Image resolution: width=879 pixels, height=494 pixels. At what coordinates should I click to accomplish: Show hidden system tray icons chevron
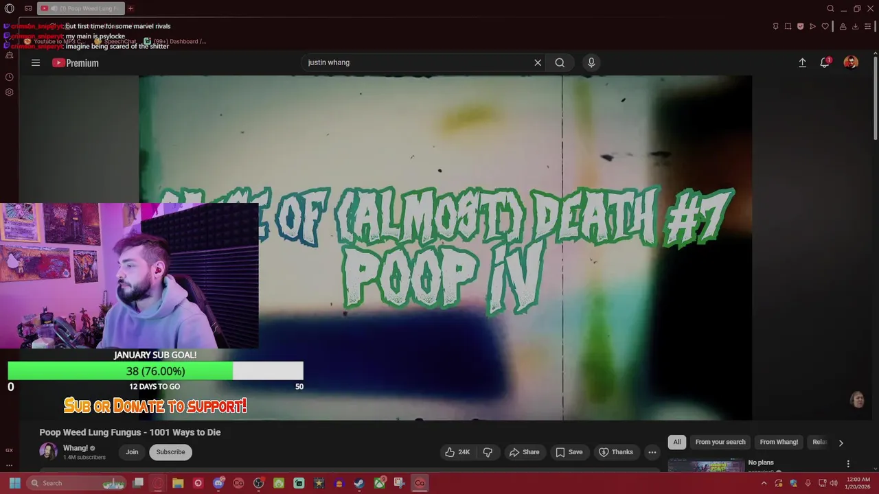(x=764, y=483)
